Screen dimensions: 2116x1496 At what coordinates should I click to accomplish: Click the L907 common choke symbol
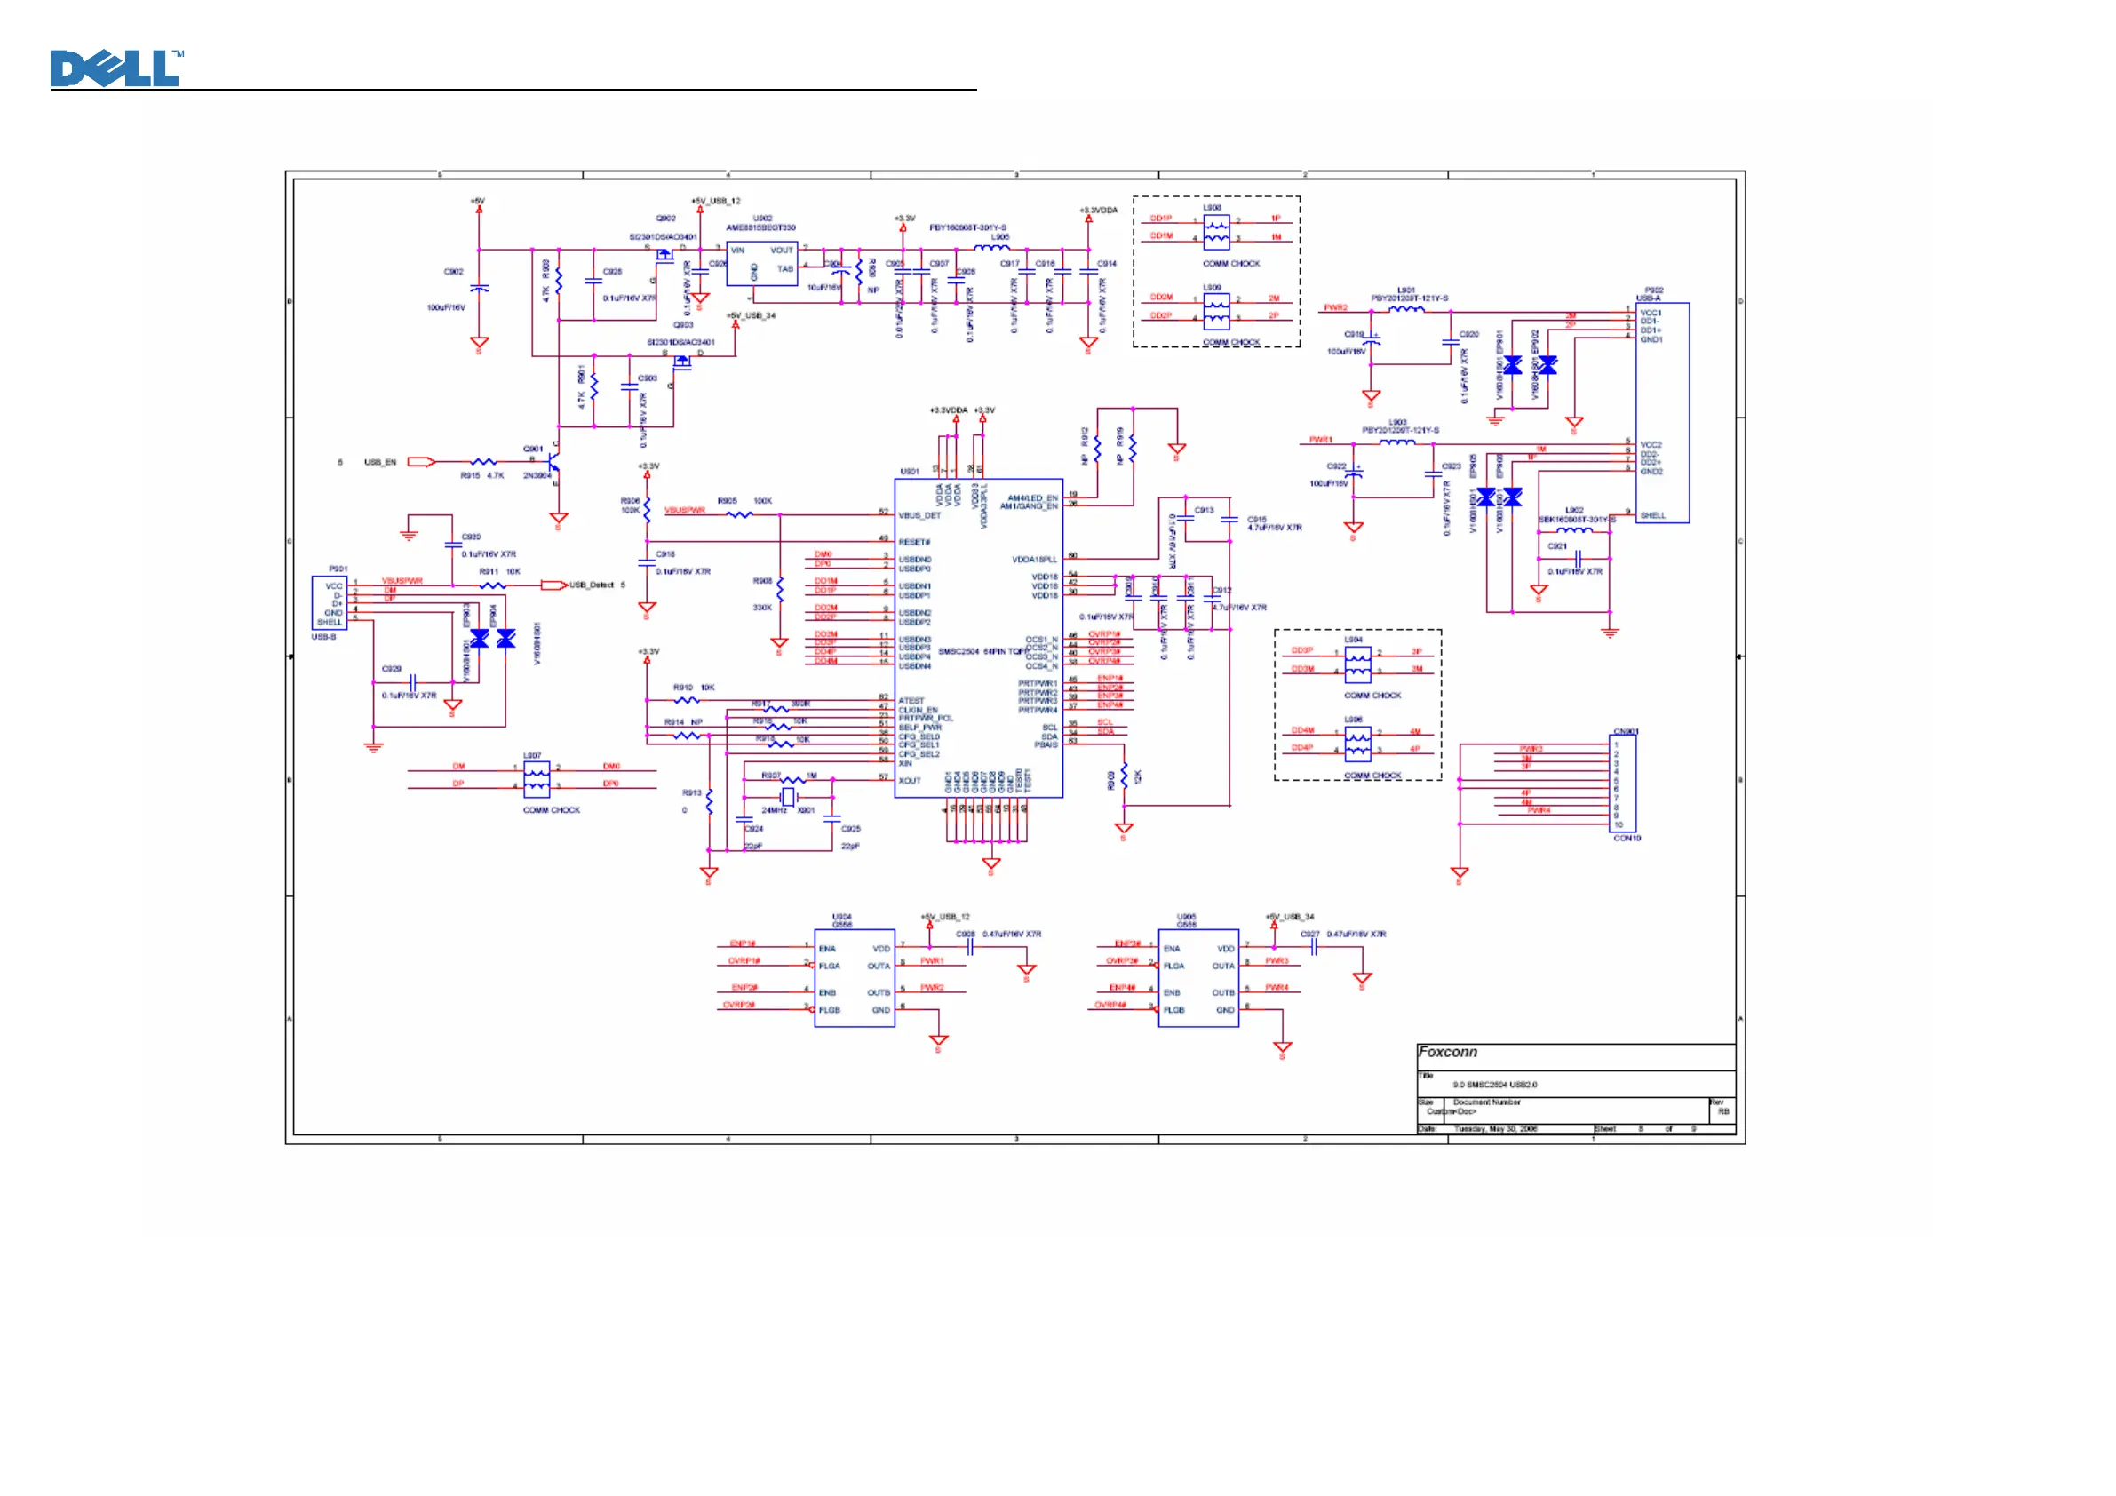(536, 779)
